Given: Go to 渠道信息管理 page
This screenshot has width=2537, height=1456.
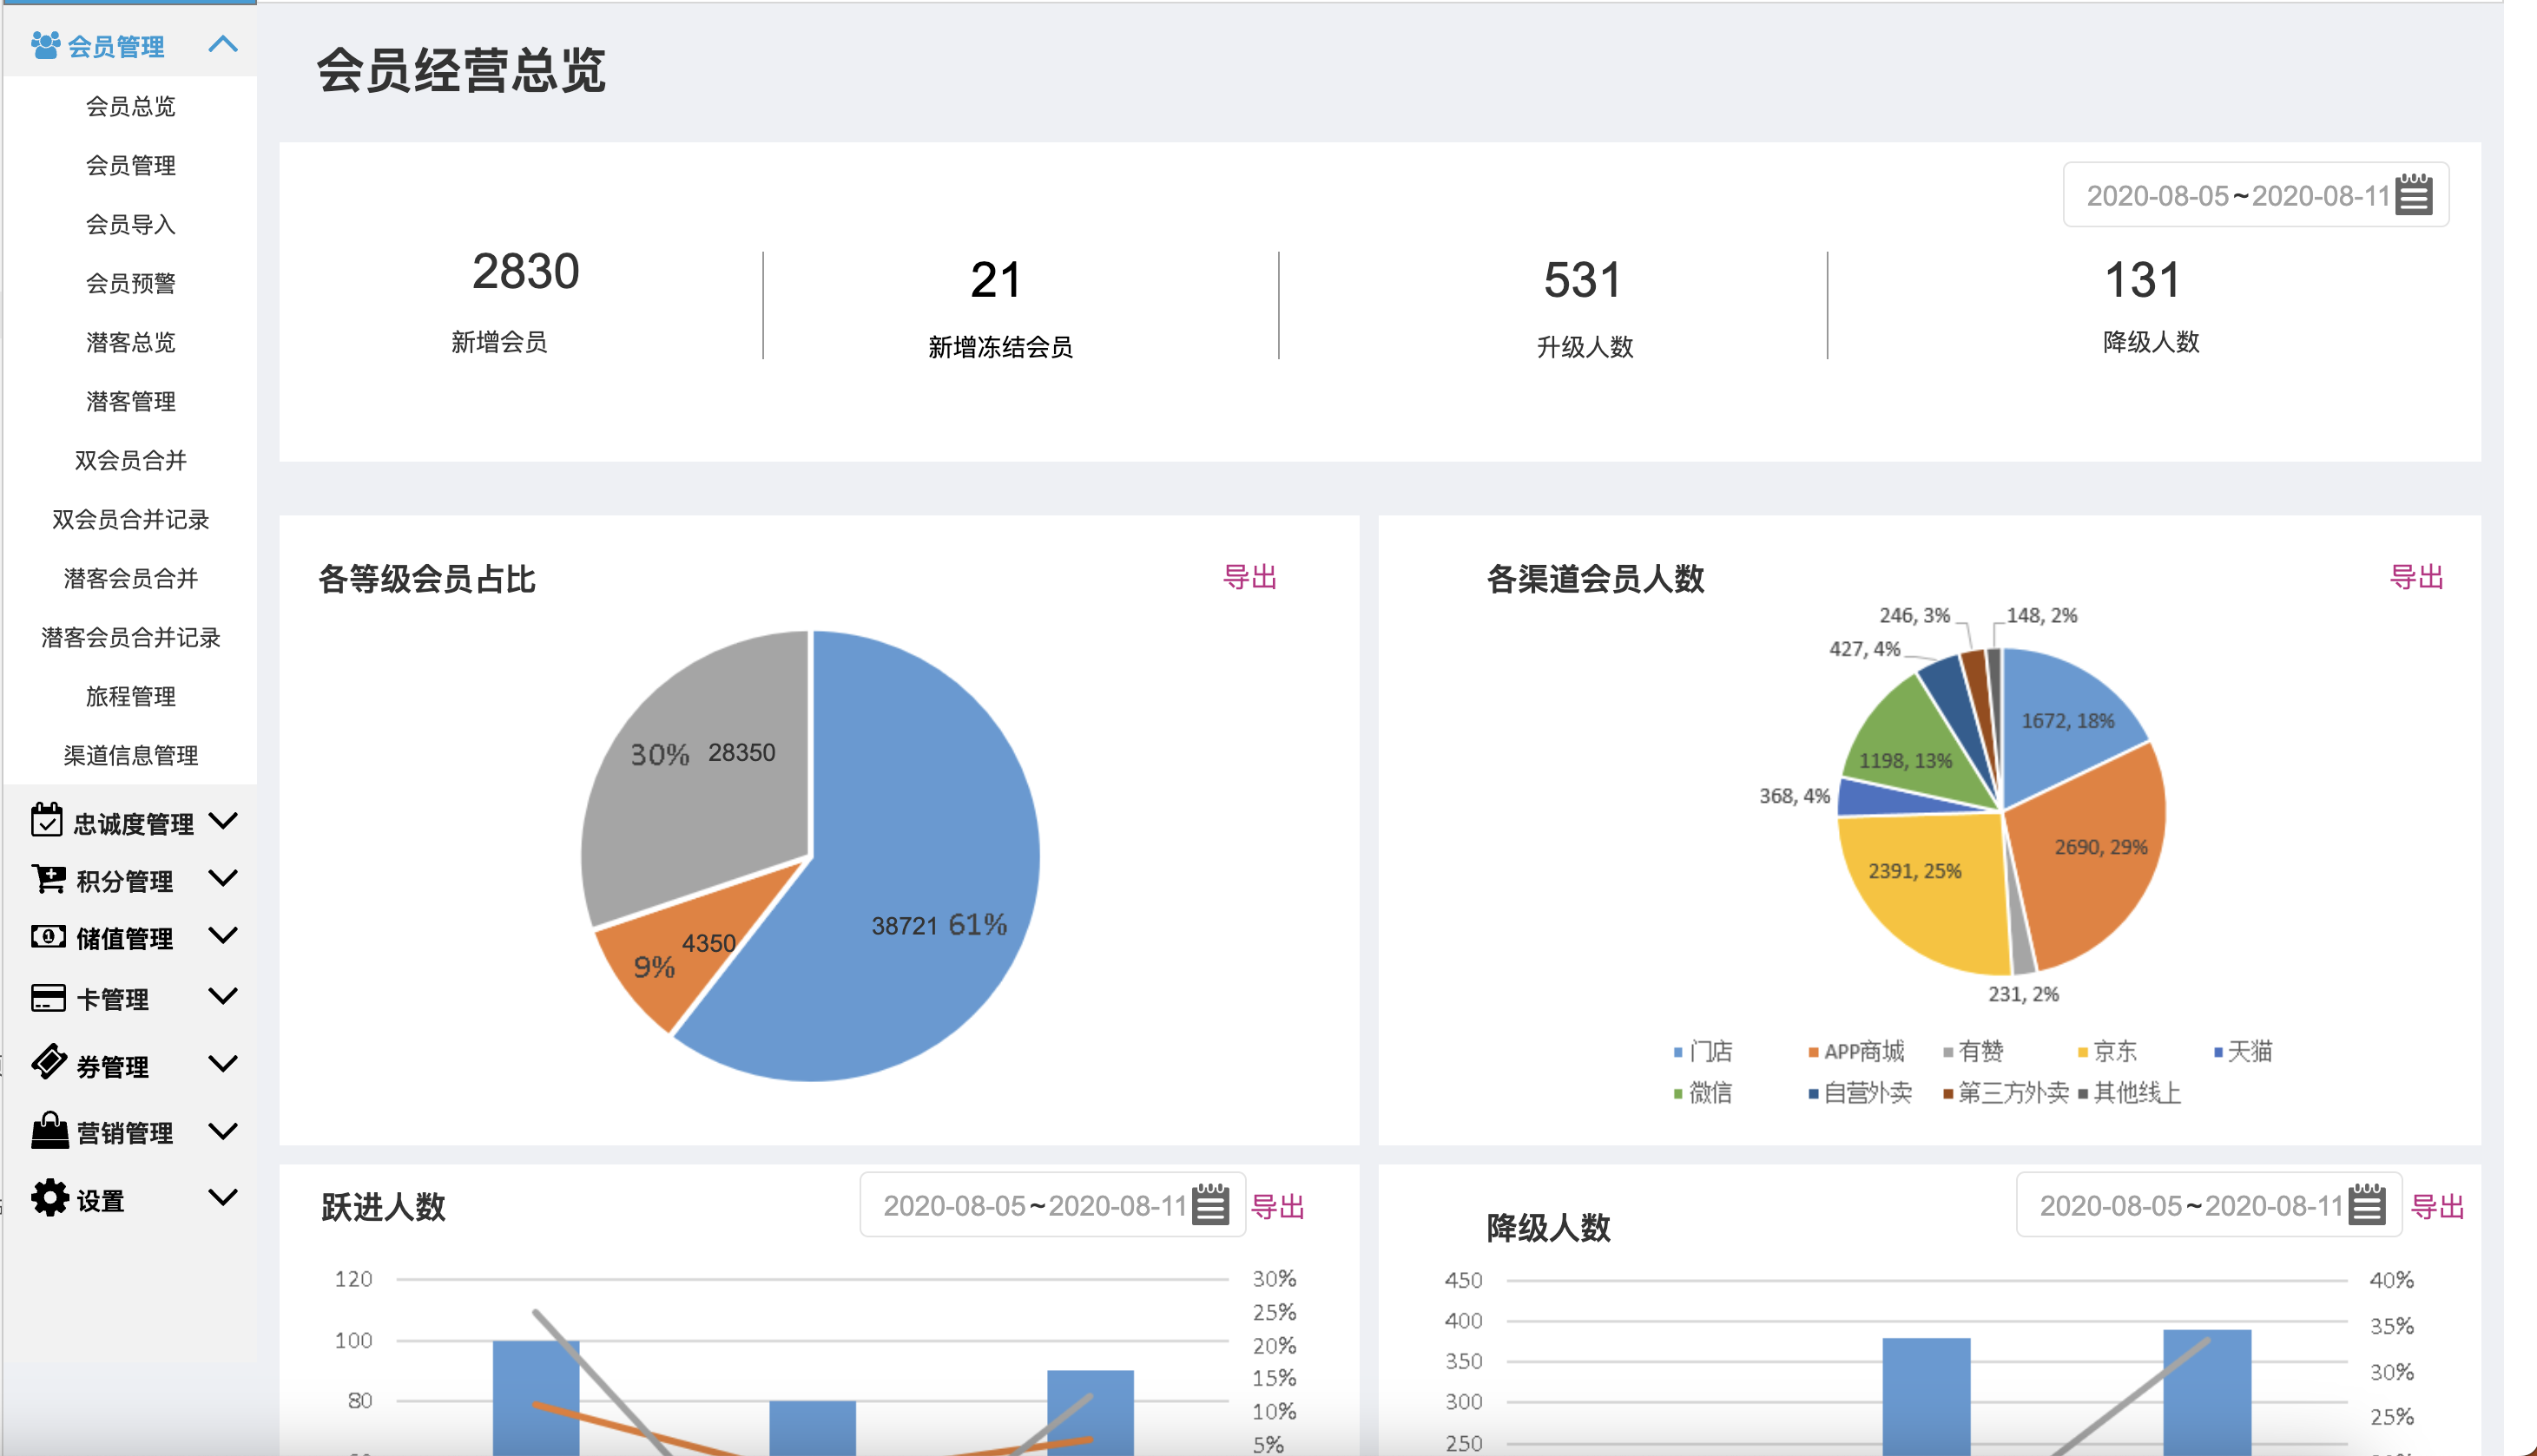Looking at the screenshot, I should click(130, 755).
